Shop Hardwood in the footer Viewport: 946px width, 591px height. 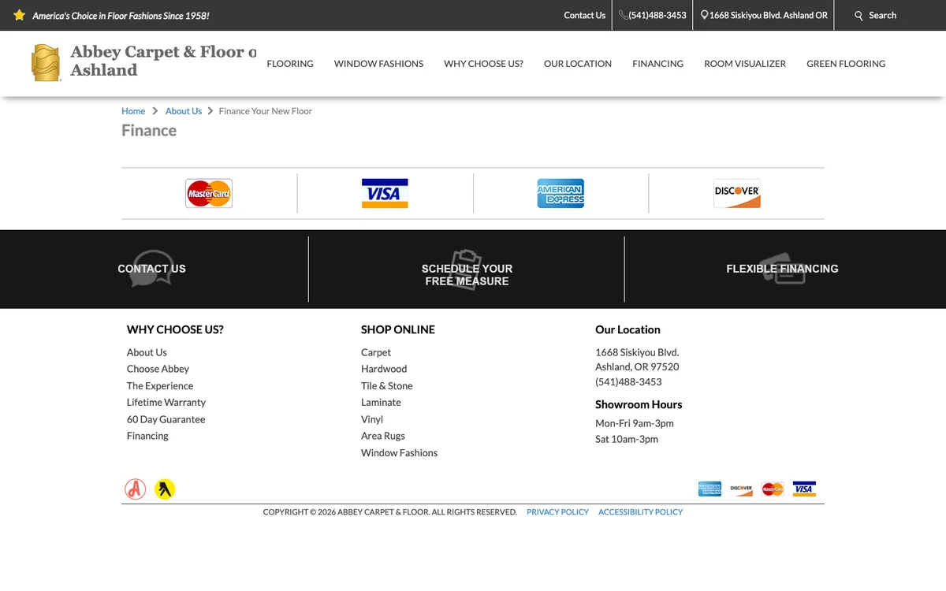384,369
